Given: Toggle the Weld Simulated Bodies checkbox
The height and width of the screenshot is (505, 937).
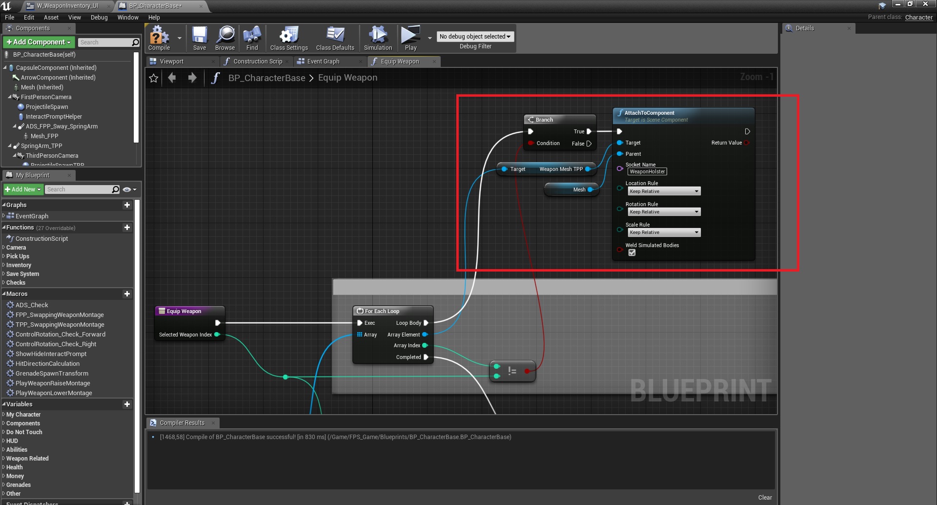Looking at the screenshot, I should pos(632,253).
